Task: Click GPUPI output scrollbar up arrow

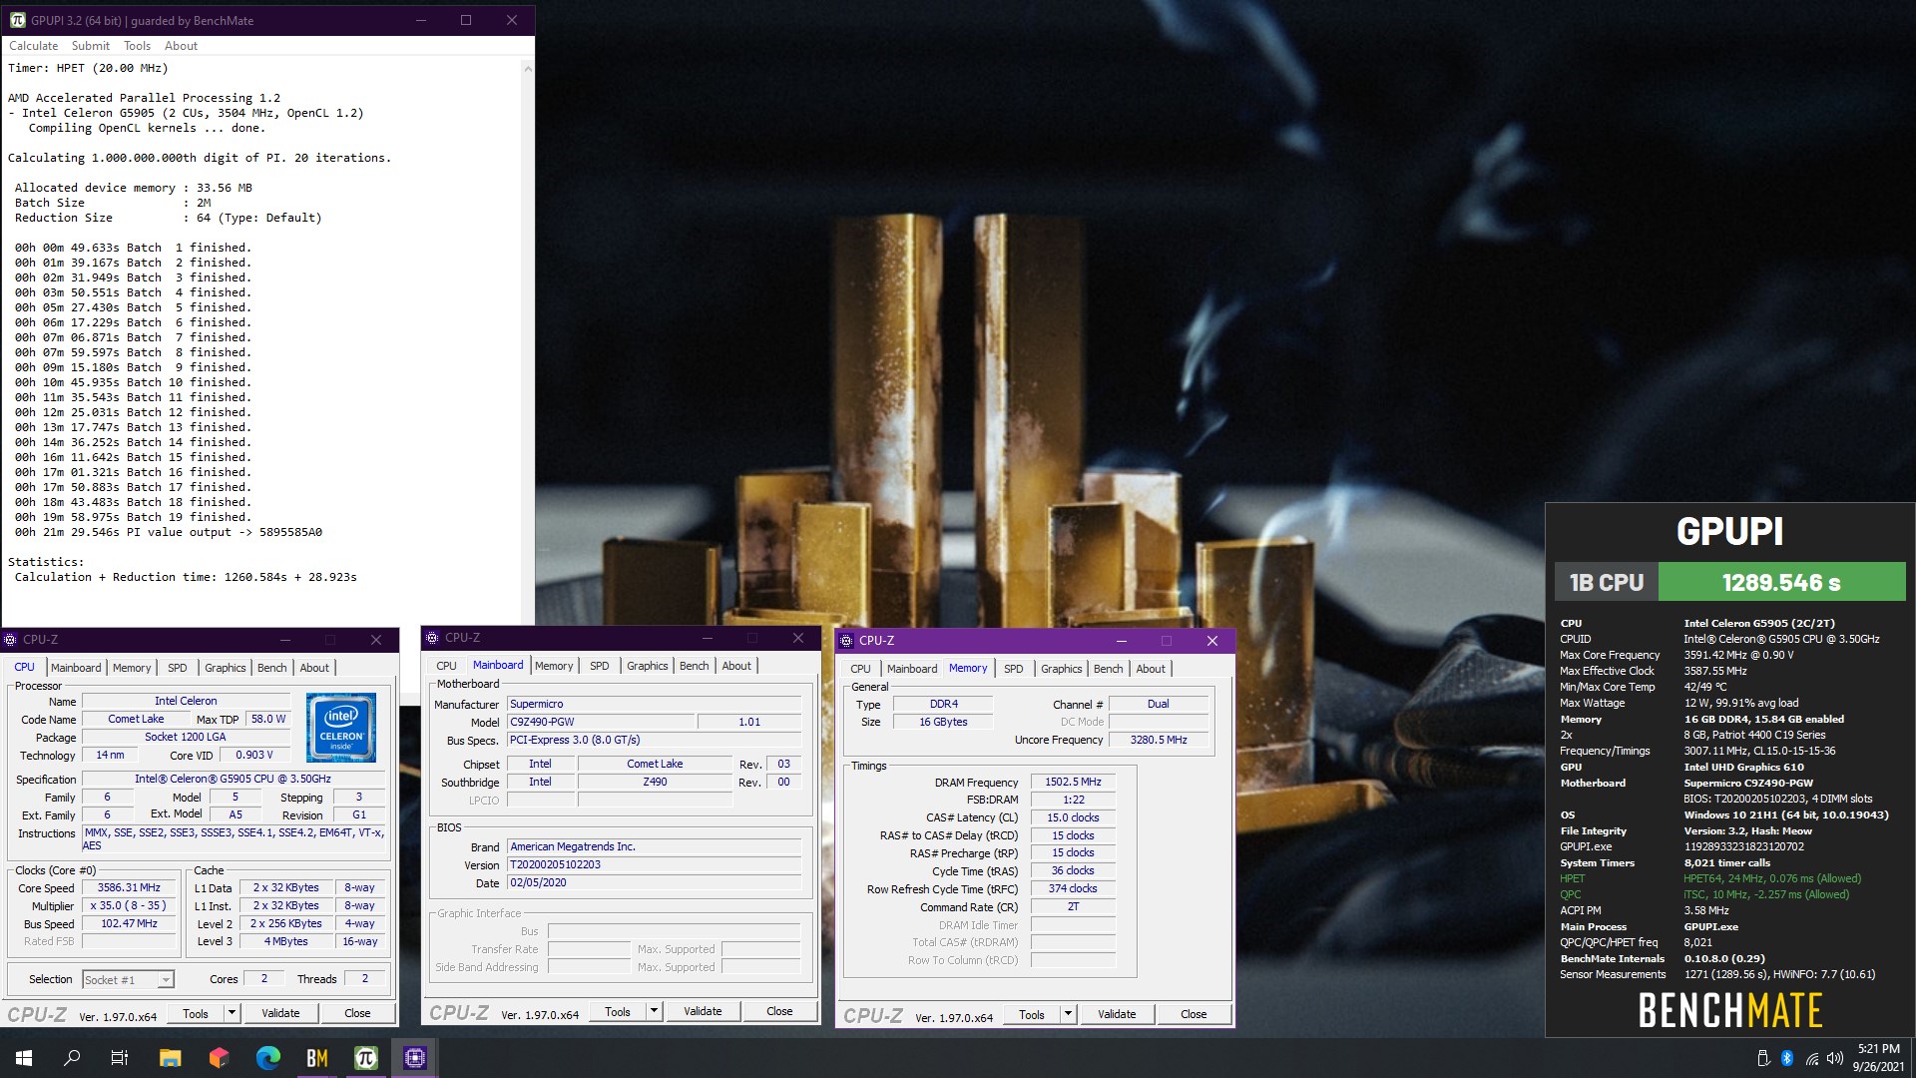Action: click(x=528, y=69)
